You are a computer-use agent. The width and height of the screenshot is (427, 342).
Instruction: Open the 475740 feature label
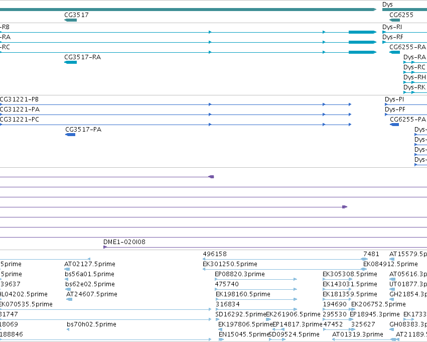[227, 284]
